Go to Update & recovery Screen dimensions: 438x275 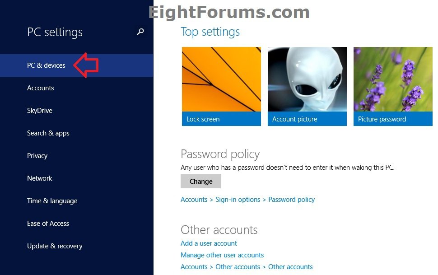point(77,246)
